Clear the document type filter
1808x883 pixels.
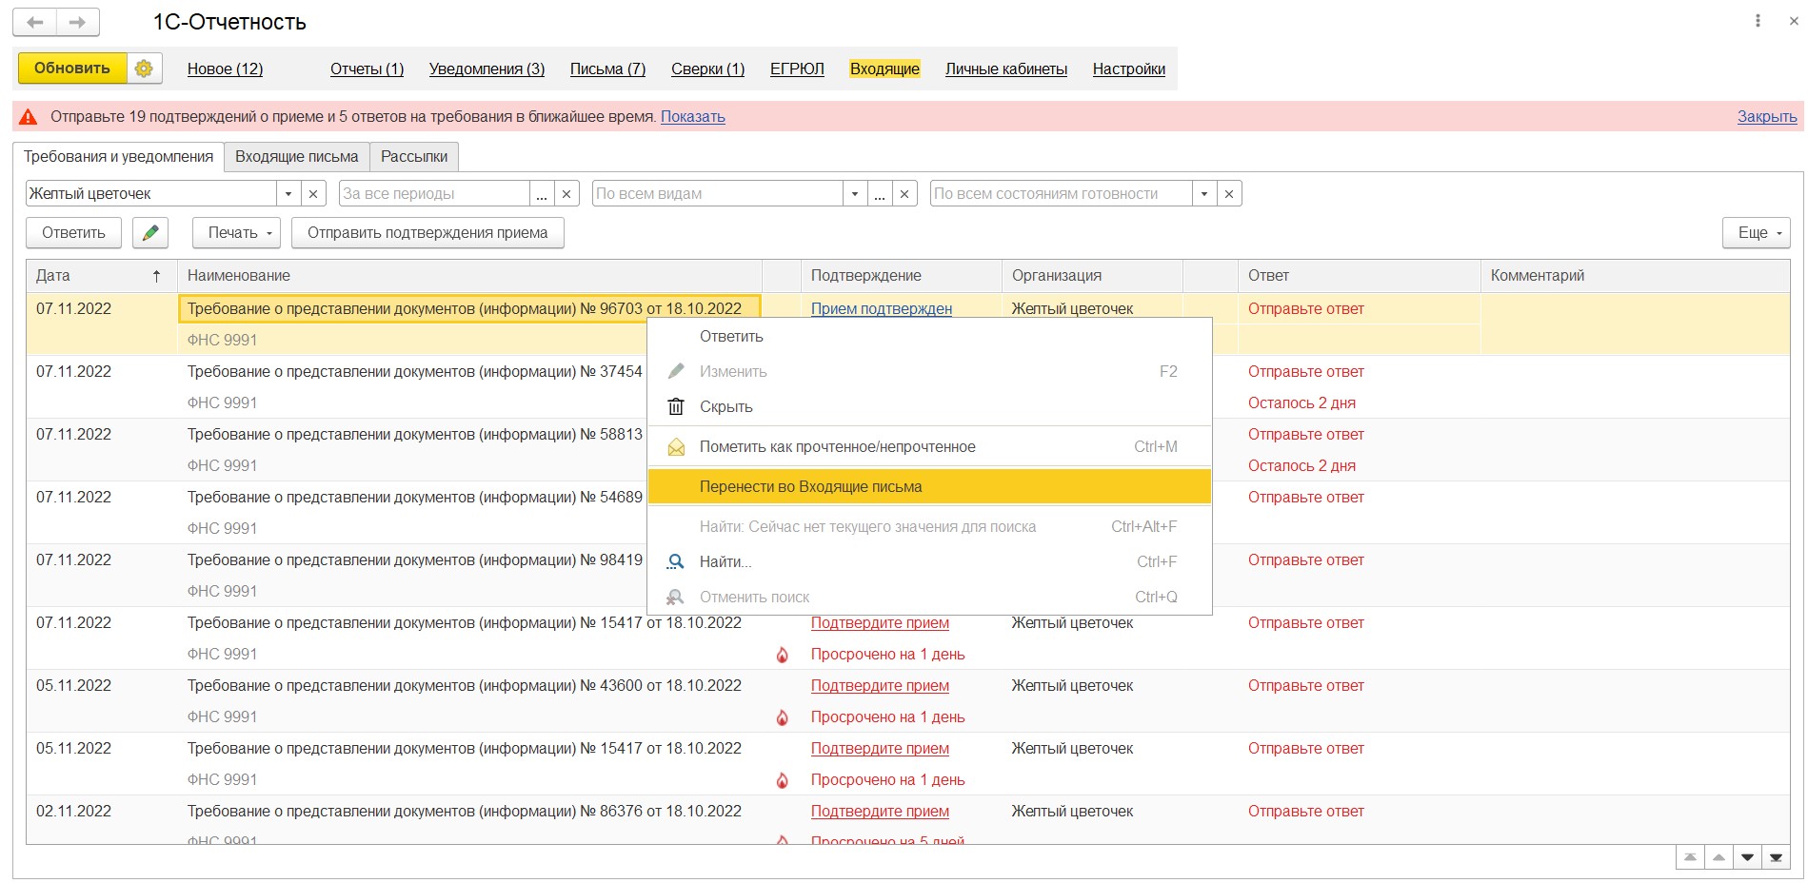click(904, 194)
